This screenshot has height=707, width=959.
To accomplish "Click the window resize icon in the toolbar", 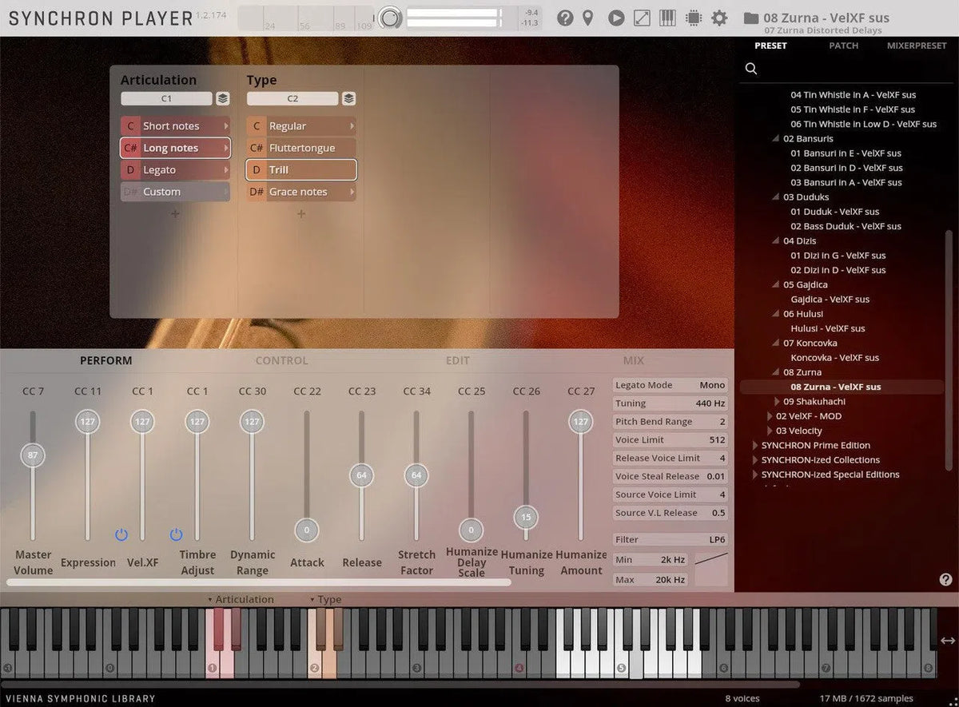I will pos(642,18).
